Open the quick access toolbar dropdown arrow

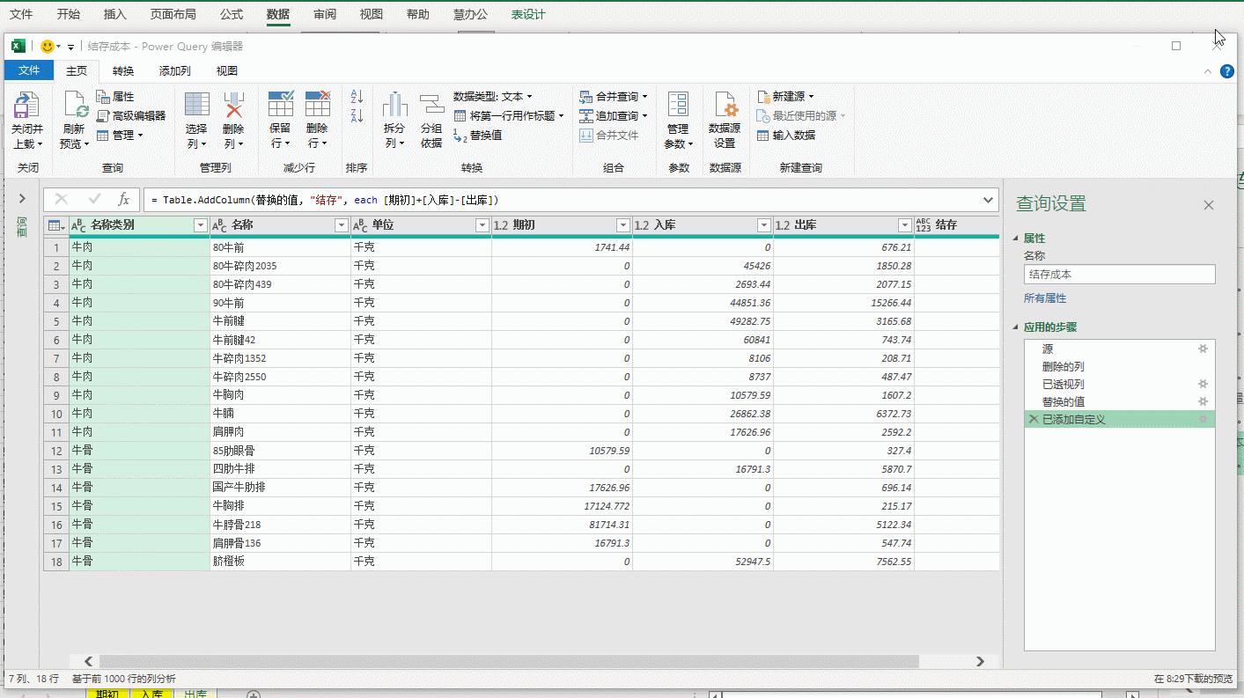tap(70, 47)
